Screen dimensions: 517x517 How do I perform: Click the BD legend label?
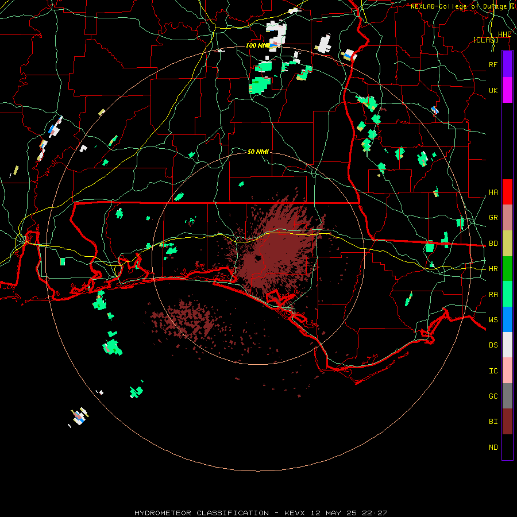click(x=493, y=244)
